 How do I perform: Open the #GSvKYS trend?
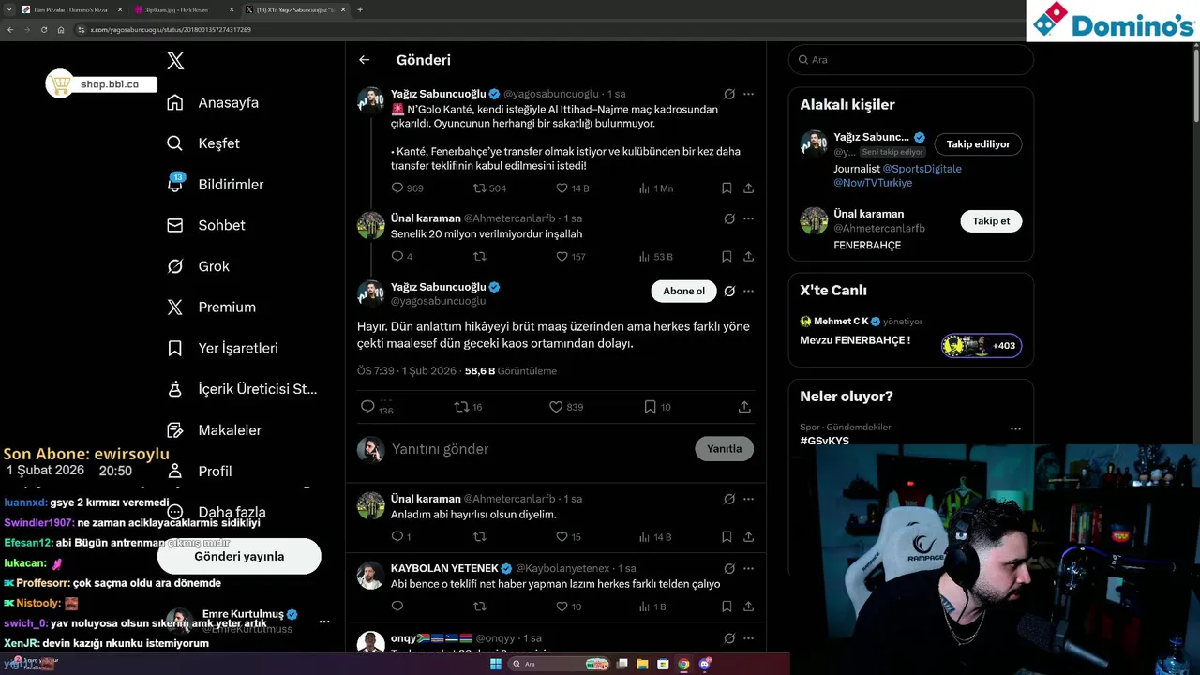[824, 440]
